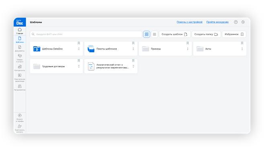Screen dimensions: 264x154
Task: Click the Шаблоны page title
Action: coord(36,22)
